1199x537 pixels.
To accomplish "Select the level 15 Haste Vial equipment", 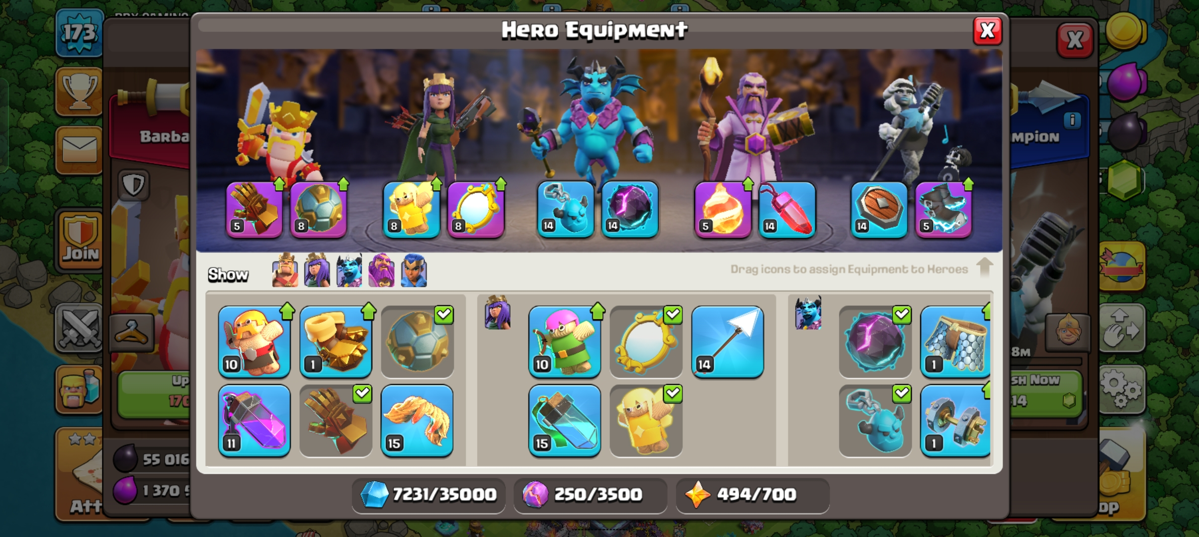I will 564,421.
